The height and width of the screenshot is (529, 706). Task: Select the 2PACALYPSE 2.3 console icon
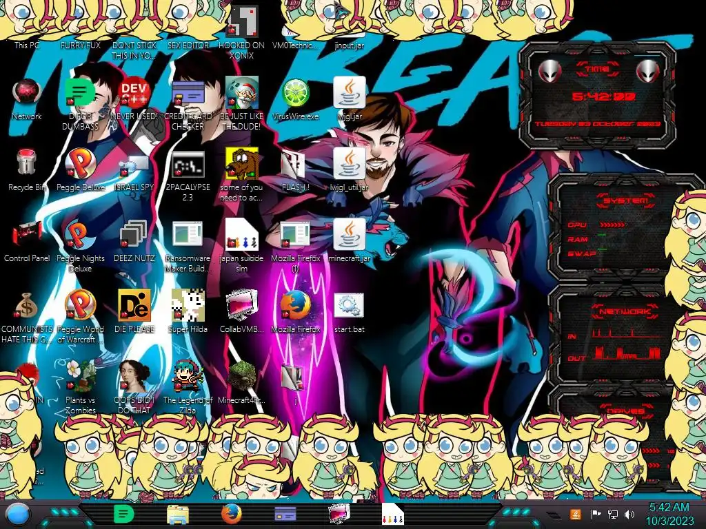(x=188, y=164)
